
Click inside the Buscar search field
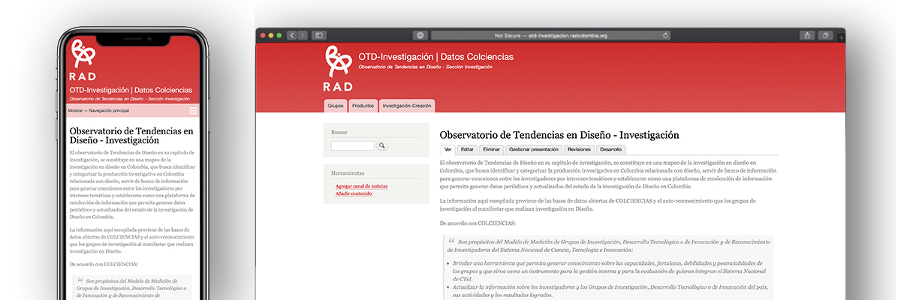tap(352, 145)
